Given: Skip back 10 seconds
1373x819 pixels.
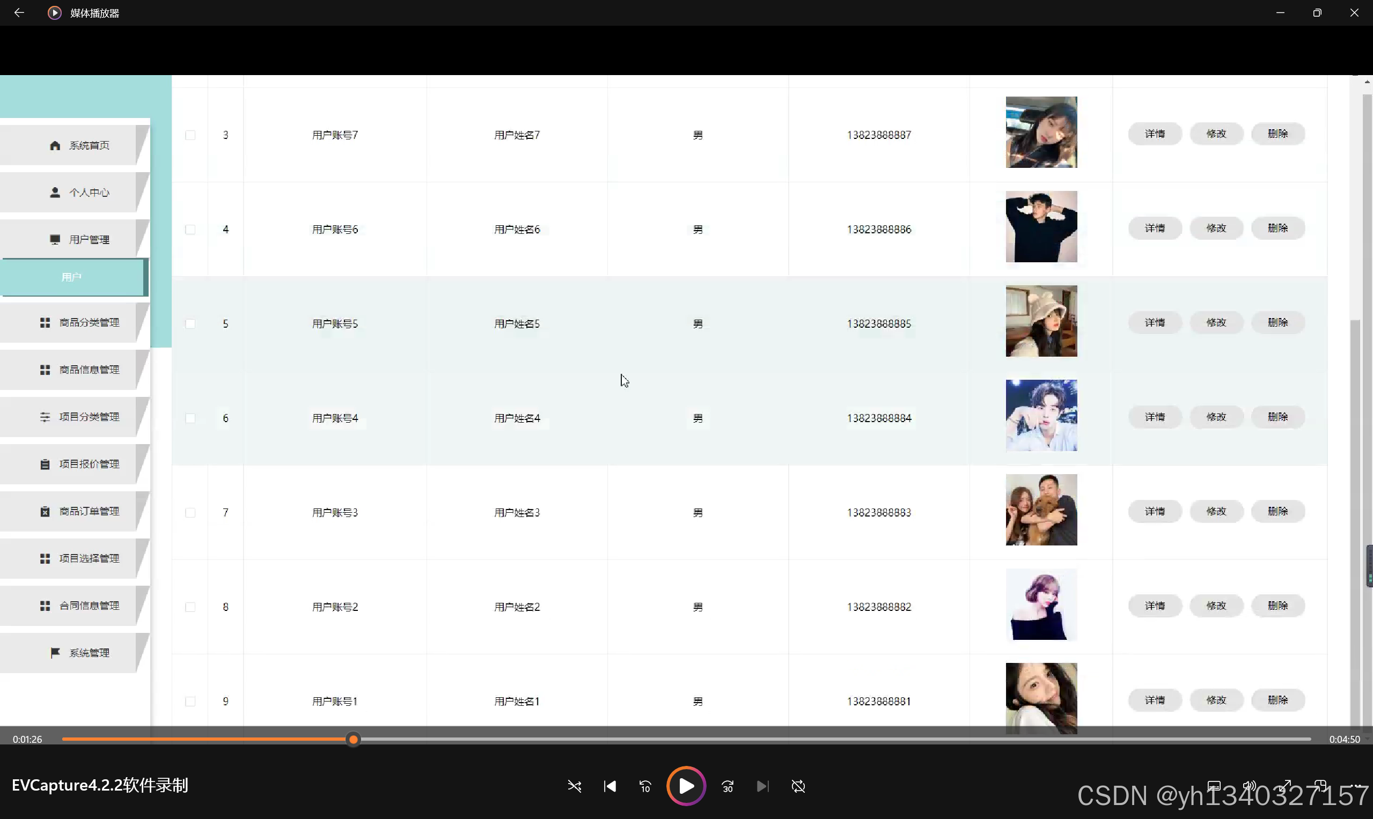Looking at the screenshot, I should (x=645, y=786).
